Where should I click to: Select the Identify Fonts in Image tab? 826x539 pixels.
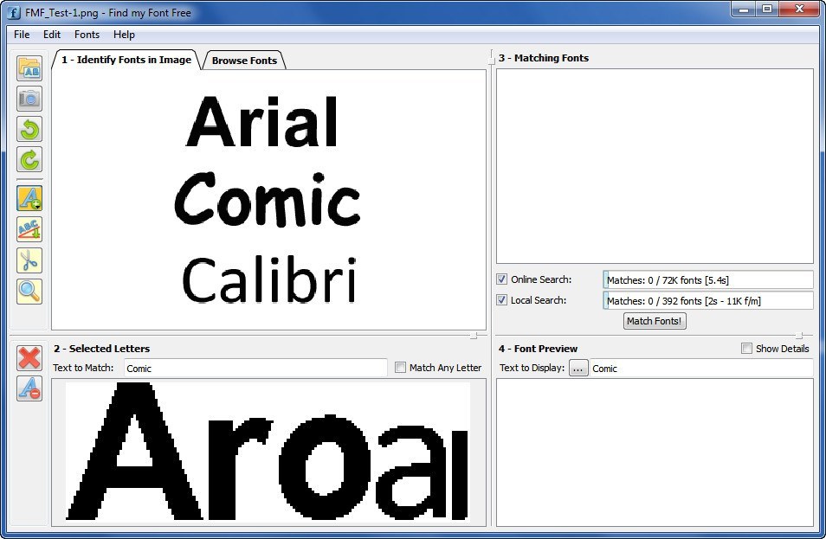126,60
